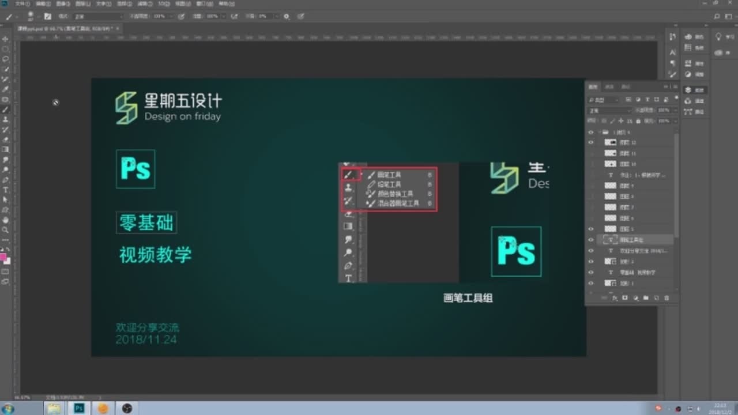
Task: Hide the 矩形 2 layer
Action: coord(590,261)
